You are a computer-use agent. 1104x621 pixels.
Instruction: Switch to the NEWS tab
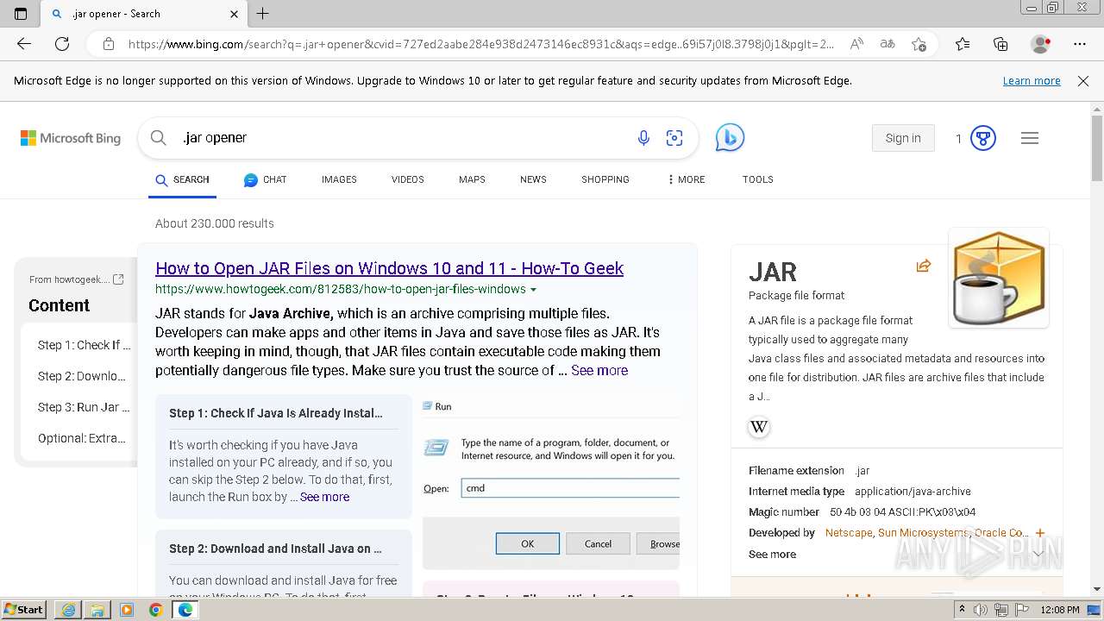(x=533, y=179)
